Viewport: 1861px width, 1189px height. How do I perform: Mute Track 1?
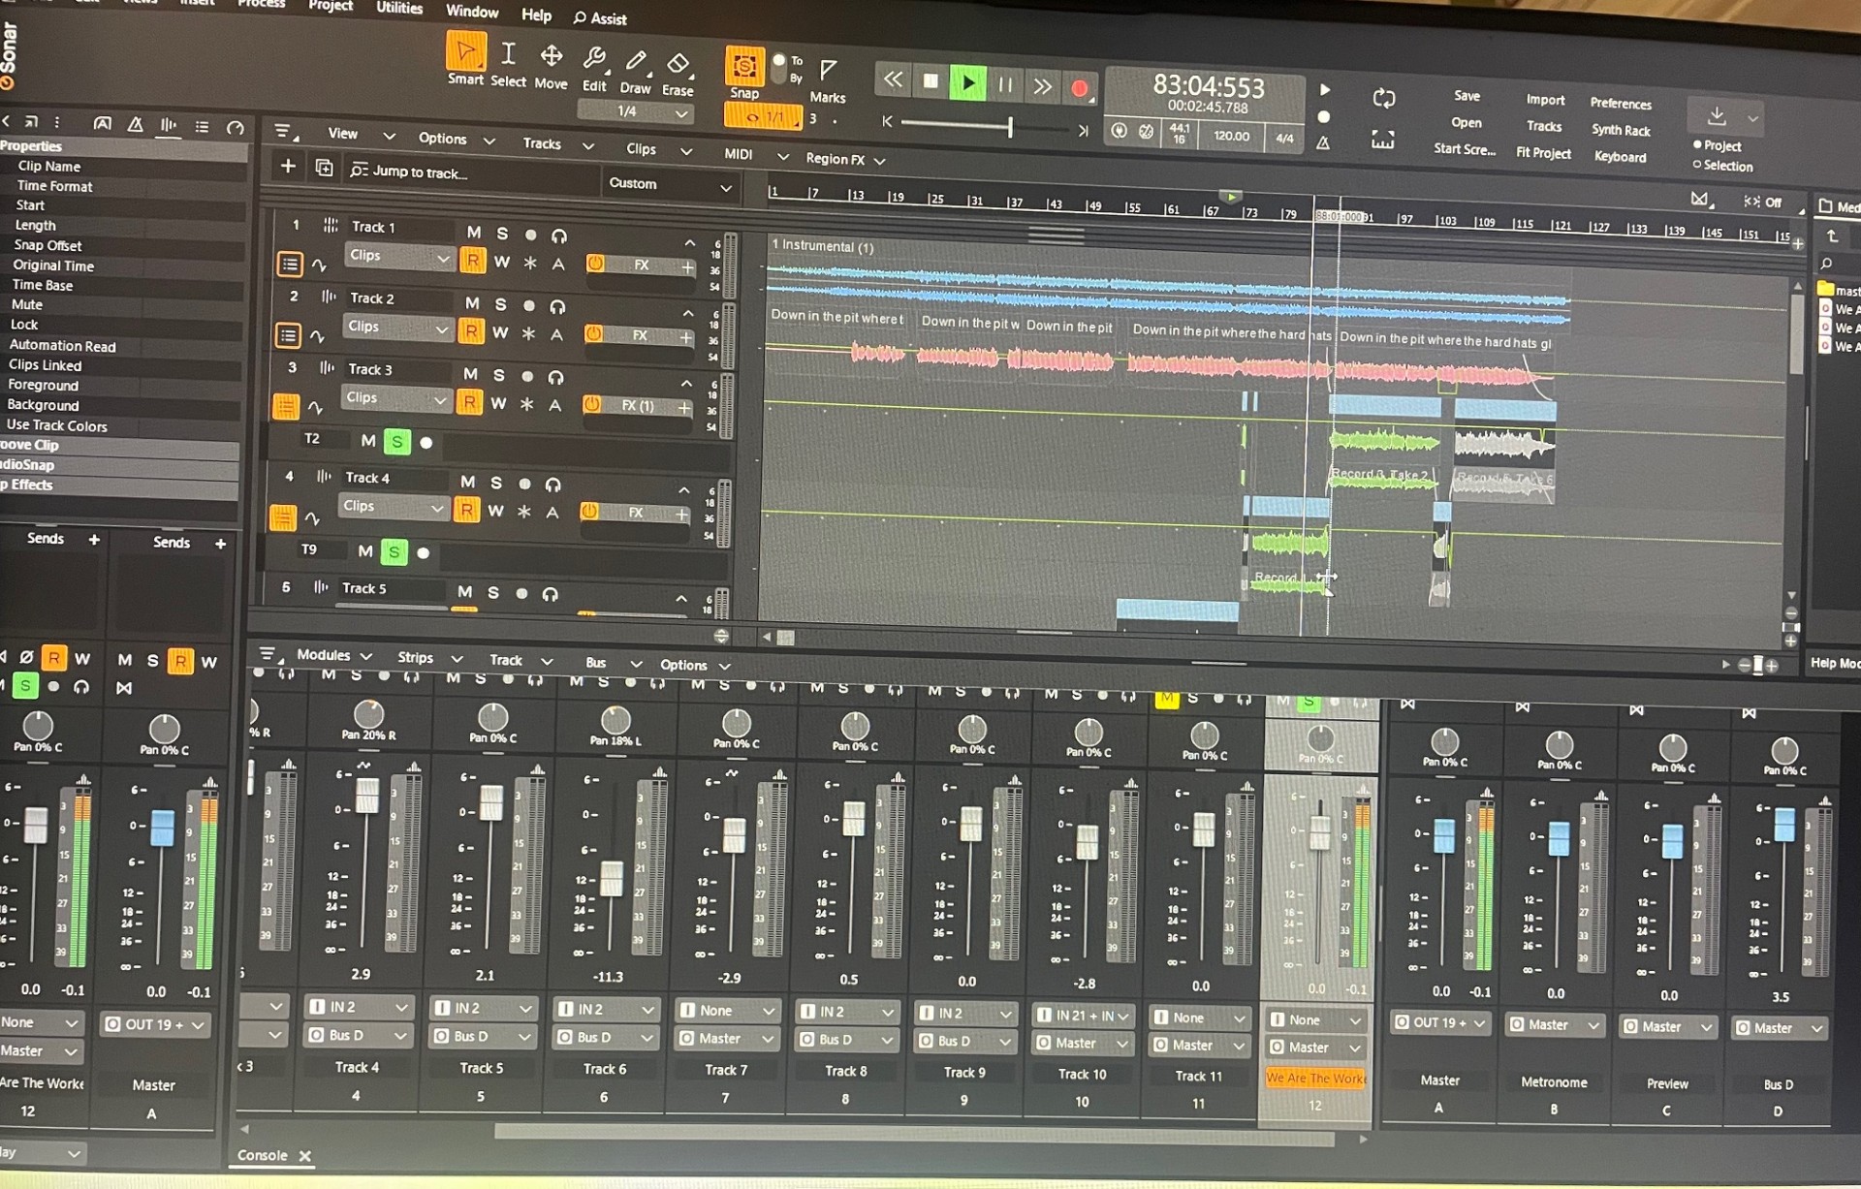click(474, 233)
